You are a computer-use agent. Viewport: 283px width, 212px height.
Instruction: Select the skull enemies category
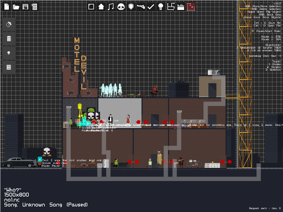click(121, 7)
